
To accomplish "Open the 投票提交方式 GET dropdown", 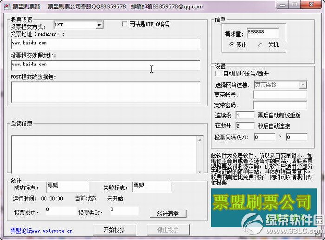I will click(99, 25).
